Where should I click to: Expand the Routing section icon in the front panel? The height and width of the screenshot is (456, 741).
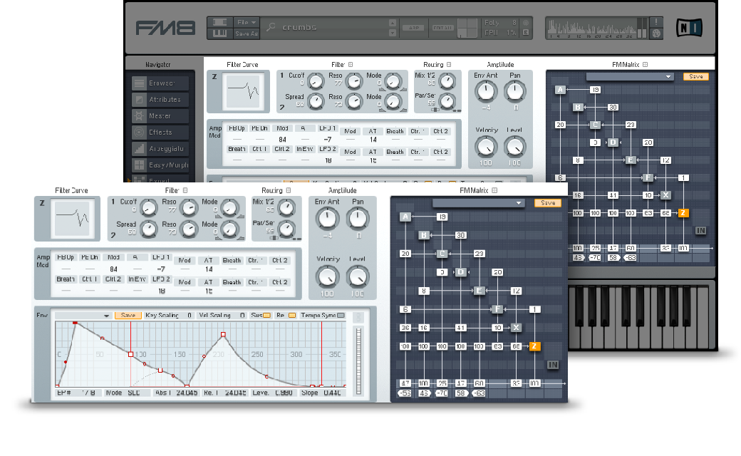tap(289, 190)
